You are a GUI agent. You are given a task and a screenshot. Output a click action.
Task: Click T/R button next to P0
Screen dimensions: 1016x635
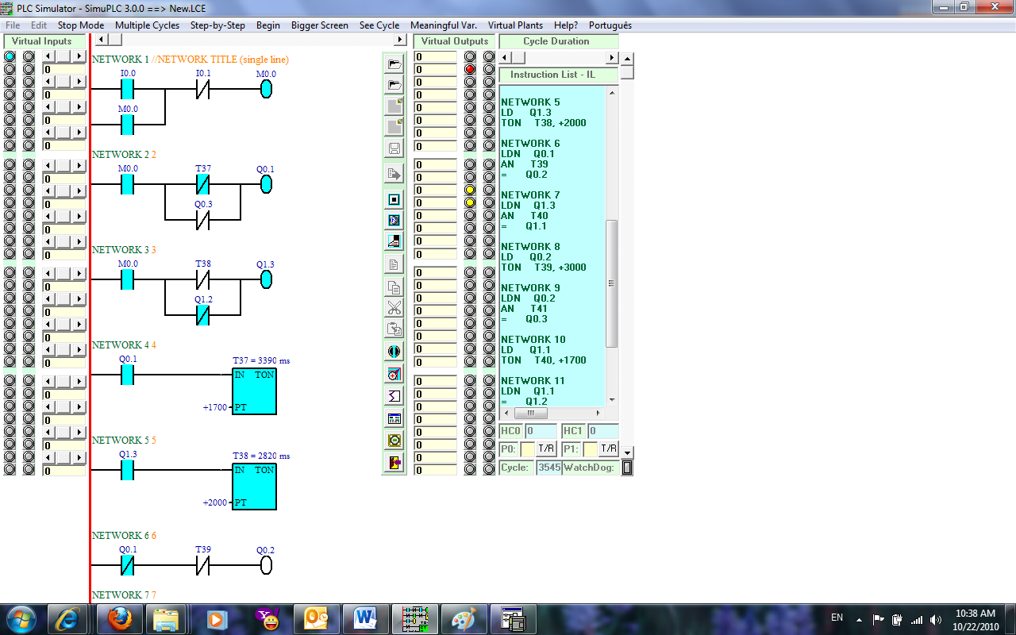tap(546, 448)
